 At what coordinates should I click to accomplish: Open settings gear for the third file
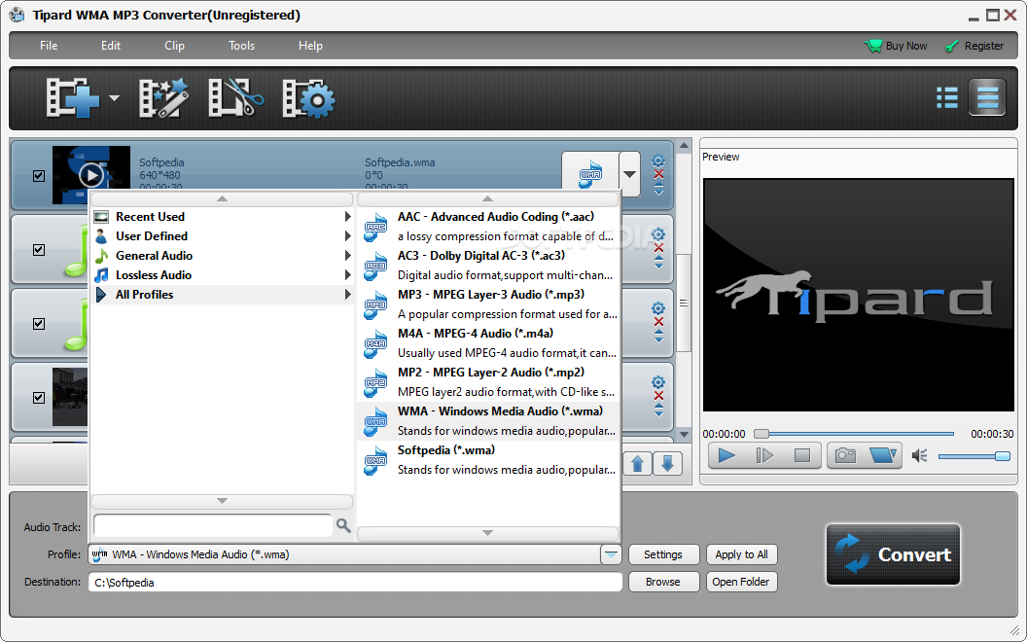tap(658, 308)
